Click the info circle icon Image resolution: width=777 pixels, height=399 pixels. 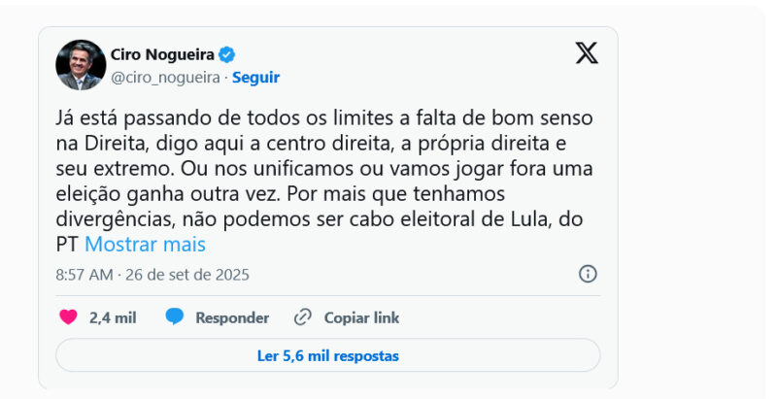[588, 274]
